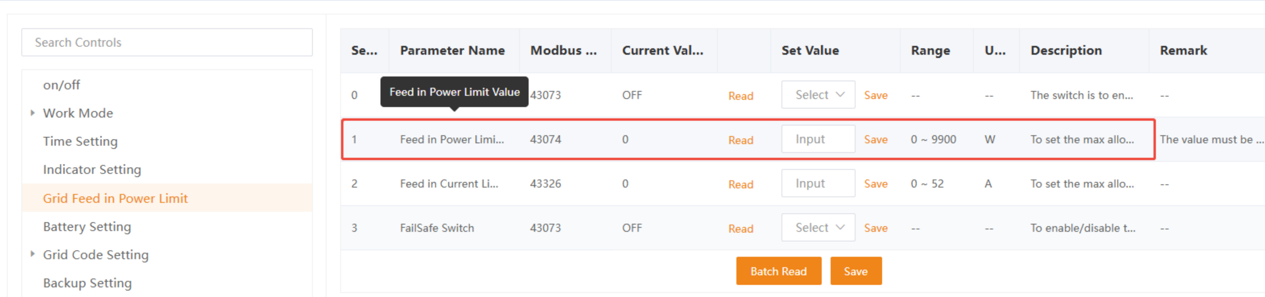Open the FailSafe Switch Select dropdown
This screenshot has height=297, width=1265.
(818, 228)
